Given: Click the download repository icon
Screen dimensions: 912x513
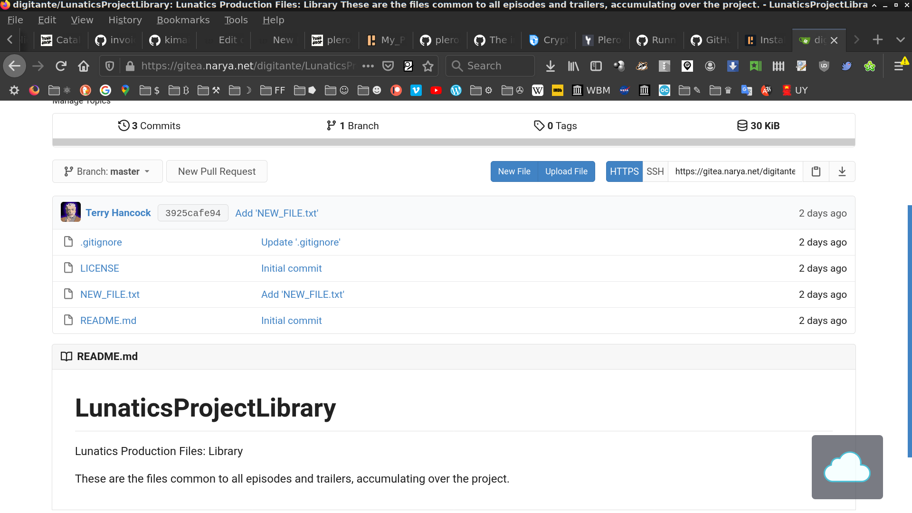Looking at the screenshot, I should click(x=842, y=171).
